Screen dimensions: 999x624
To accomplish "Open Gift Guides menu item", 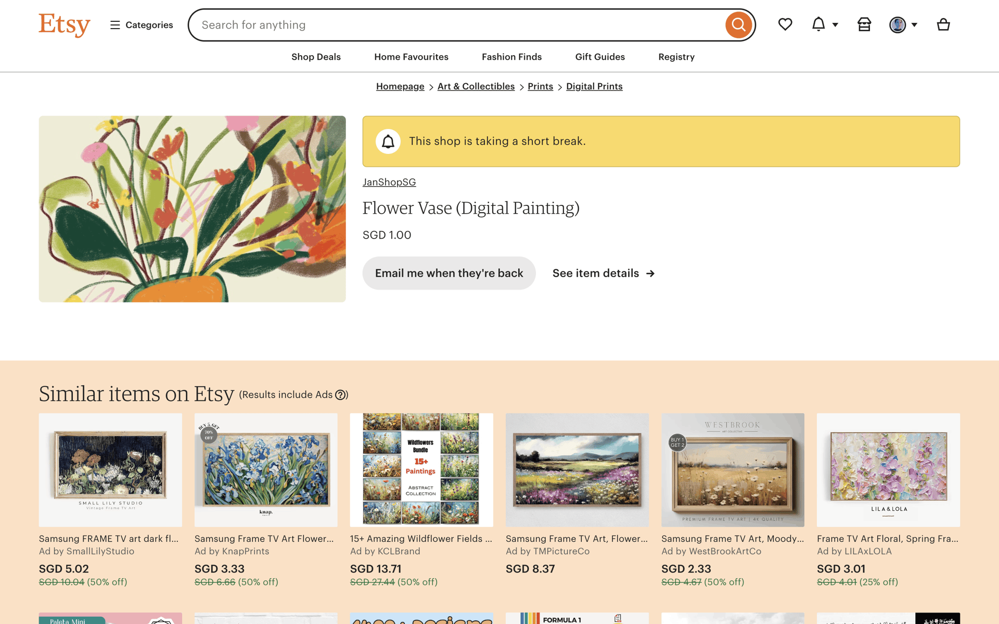I will (600, 57).
